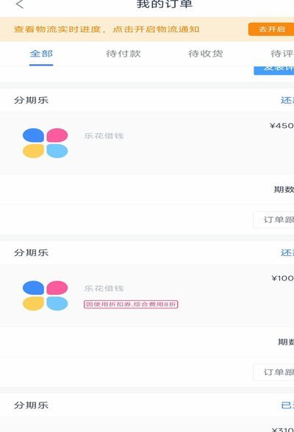Screen dimensions: 294x432
Task: Tap the 还款 status link on first 分期乐 order
Action: coord(287,100)
